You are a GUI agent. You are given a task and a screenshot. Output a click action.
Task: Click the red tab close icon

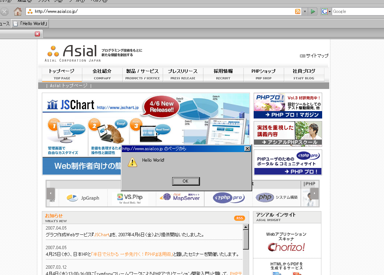37,34
